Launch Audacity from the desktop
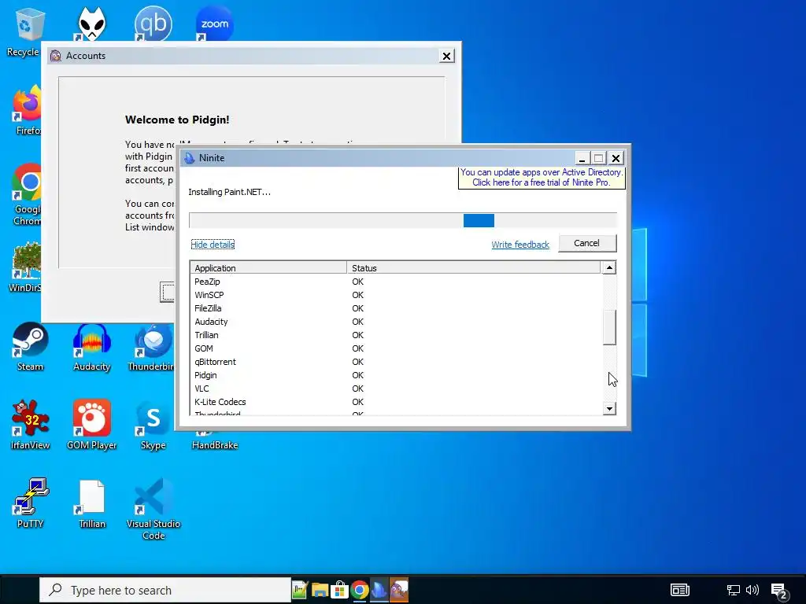The height and width of the screenshot is (604, 806). pyautogui.click(x=91, y=347)
